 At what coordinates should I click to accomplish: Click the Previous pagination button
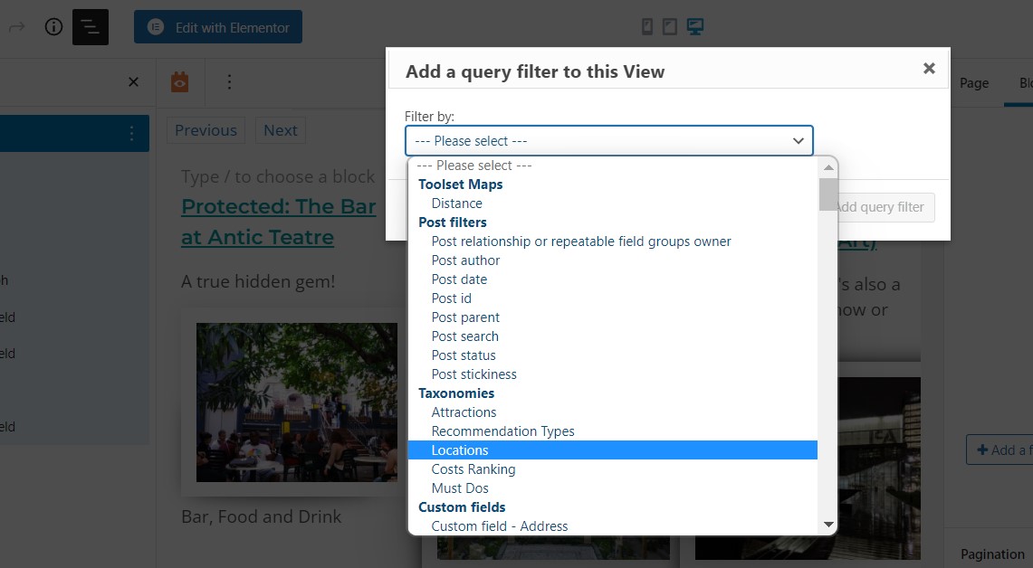[206, 130]
